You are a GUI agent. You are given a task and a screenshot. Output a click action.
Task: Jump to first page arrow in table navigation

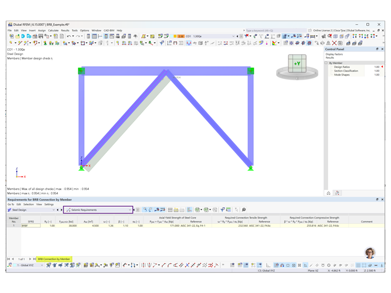(9, 259)
